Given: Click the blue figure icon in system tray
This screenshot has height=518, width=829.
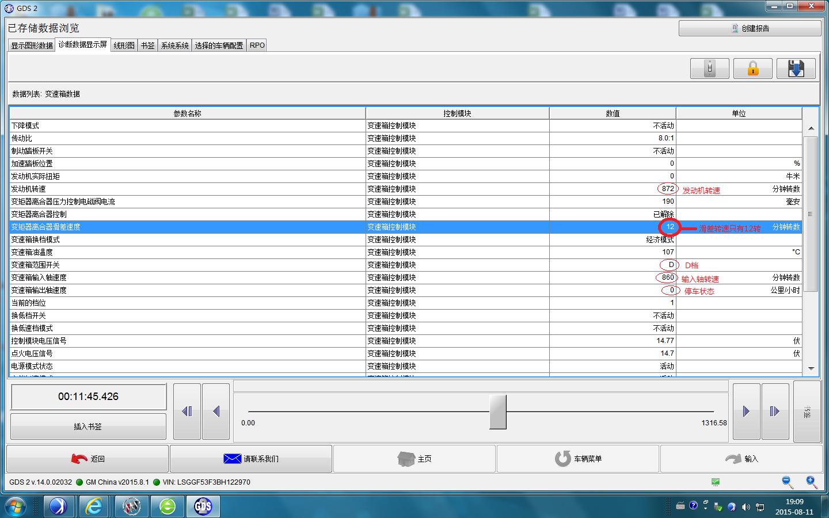Looking at the screenshot, I should pos(732,507).
